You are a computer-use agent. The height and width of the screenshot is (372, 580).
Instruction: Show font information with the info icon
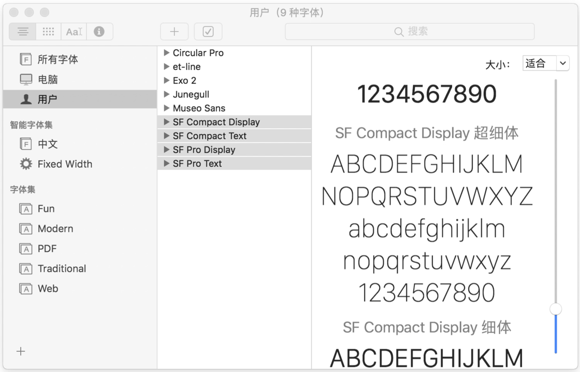[x=98, y=32]
